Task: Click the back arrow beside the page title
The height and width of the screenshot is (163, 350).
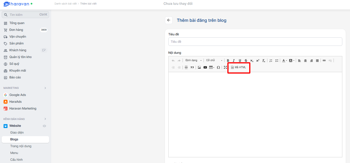Action: click(169, 20)
